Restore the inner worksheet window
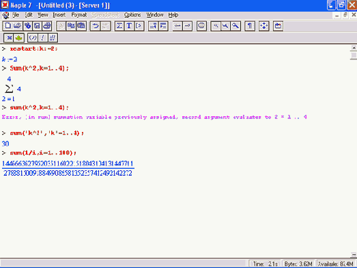 coord(345,15)
